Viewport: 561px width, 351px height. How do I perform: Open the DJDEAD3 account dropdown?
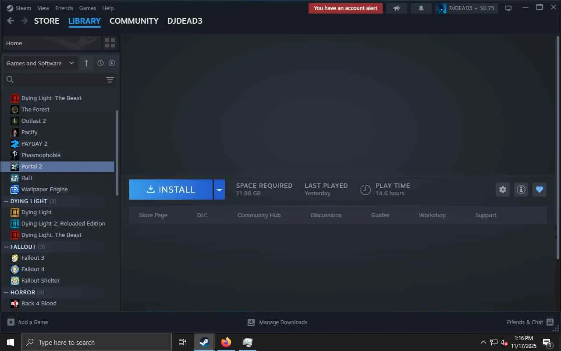coord(467,8)
